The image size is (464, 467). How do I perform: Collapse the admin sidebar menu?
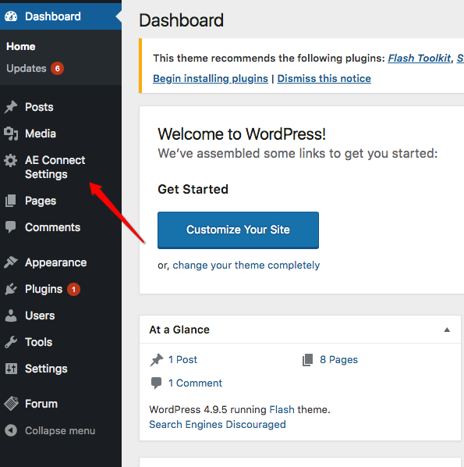[50, 430]
